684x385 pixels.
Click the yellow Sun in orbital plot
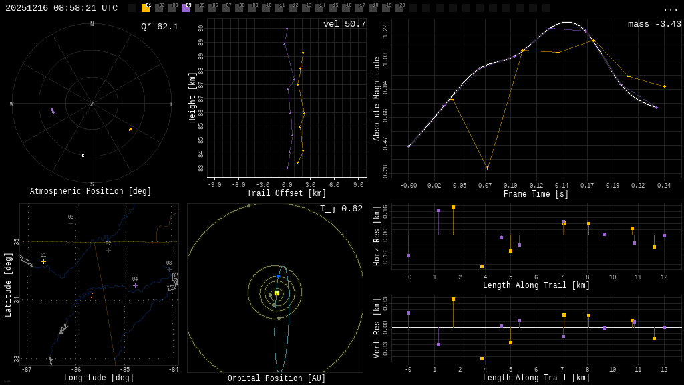pyautogui.click(x=277, y=293)
